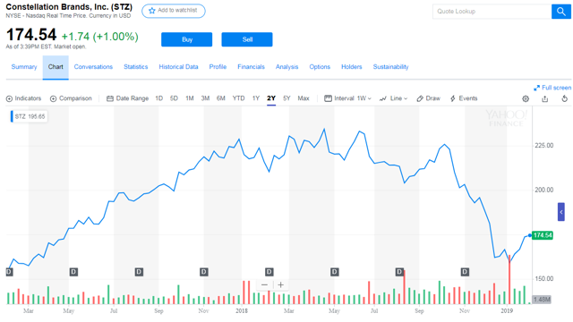
Task: Click the share chart icon
Action: pyautogui.click(x=545, y=98)
